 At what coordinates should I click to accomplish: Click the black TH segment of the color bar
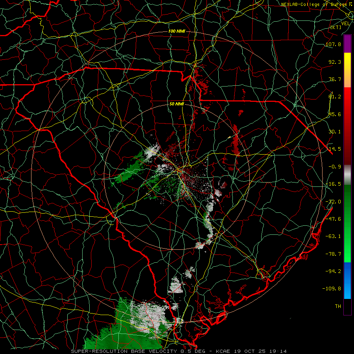tap(347, 306)
